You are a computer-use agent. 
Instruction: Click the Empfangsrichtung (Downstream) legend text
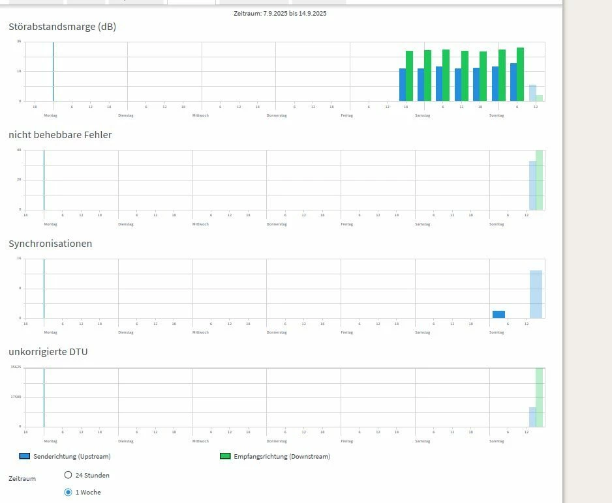(x=282, y=456)
